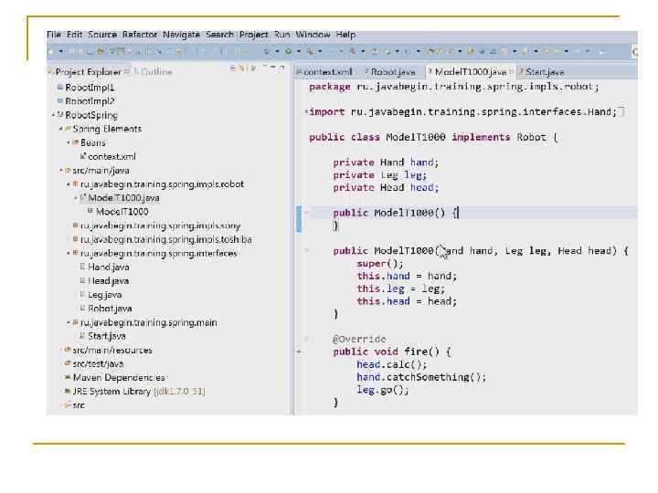Open the Search menu
Screen dimensions: 658x493
click(x=219, y=35)
